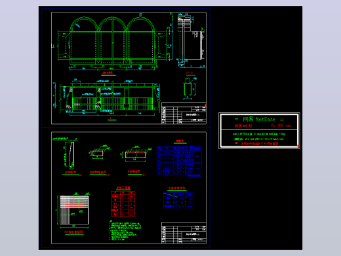Image resolution: width=341 pixels, height=256 pixels.
Task: Select the wide red-outlined rectangle detail
Action: click(135, 154)
